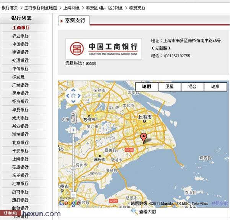Pan the map up with the arrow
Screen dimensions: 230x220
click(73, 90)
